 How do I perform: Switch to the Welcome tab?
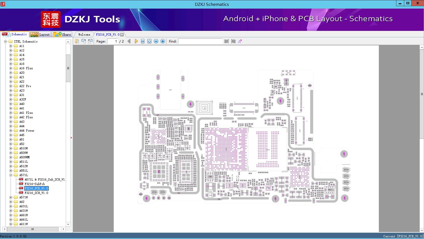[84, 35]
